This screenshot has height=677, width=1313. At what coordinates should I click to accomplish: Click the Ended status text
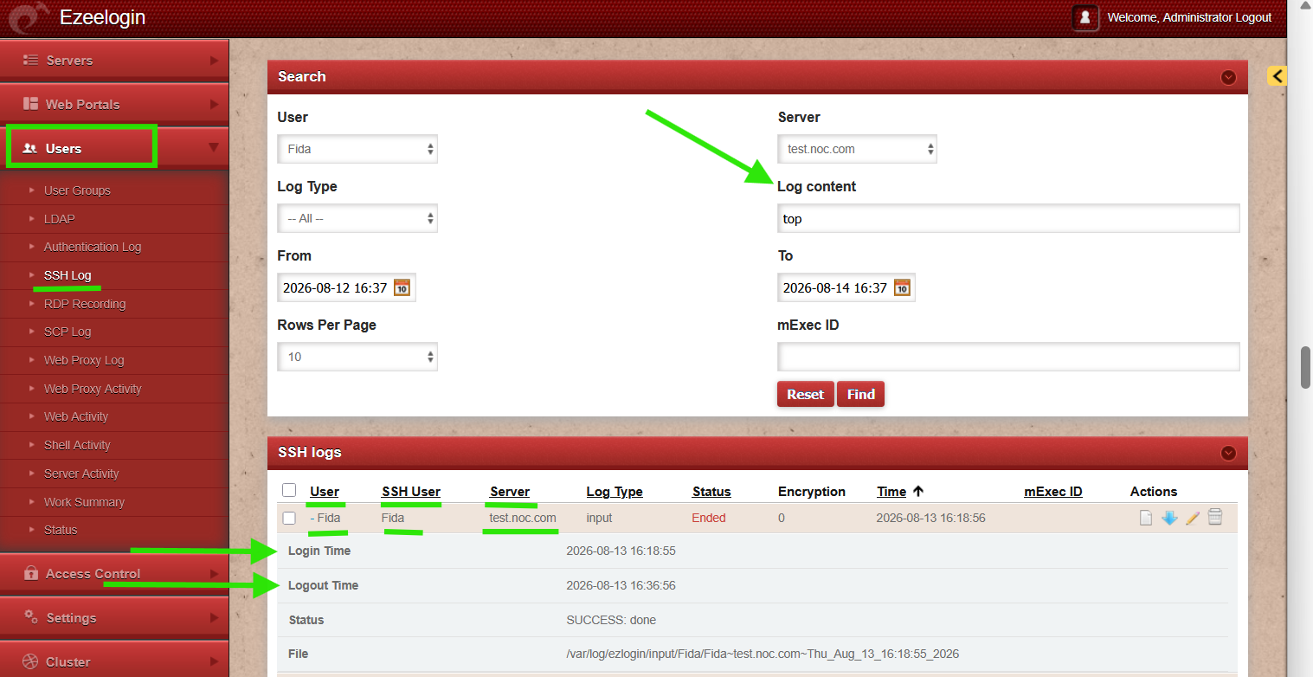pos(709,518)
